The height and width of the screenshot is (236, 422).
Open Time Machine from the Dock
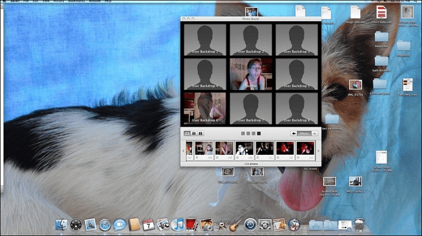coord(250,225)
